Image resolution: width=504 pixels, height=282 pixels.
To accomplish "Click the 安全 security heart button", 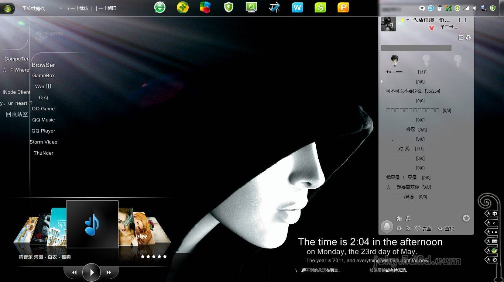I will click(423, 229).
